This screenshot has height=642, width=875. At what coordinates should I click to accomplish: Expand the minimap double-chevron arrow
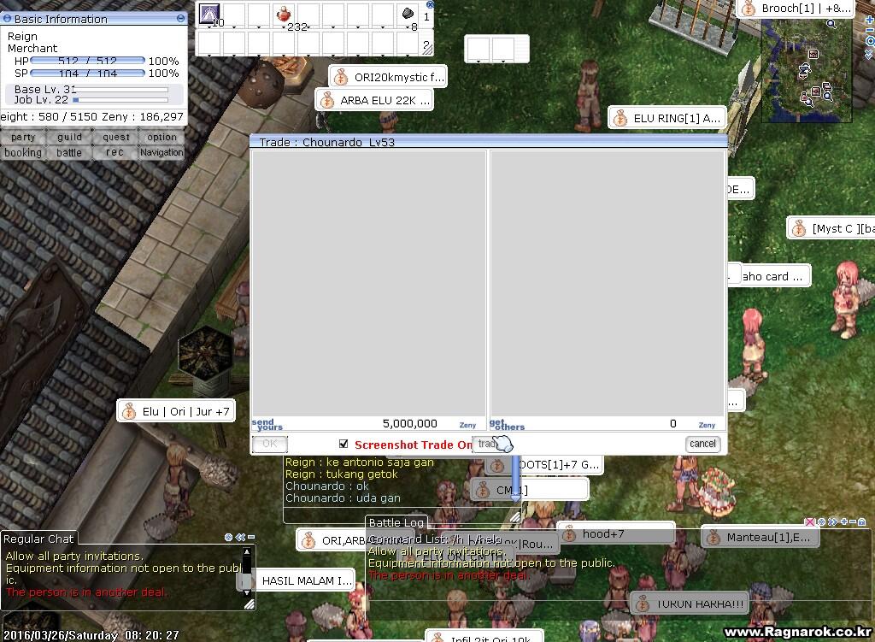point(868,54)
